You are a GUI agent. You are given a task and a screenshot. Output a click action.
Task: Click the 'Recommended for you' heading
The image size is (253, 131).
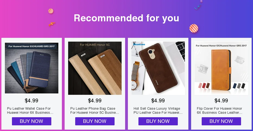point(126,18)
